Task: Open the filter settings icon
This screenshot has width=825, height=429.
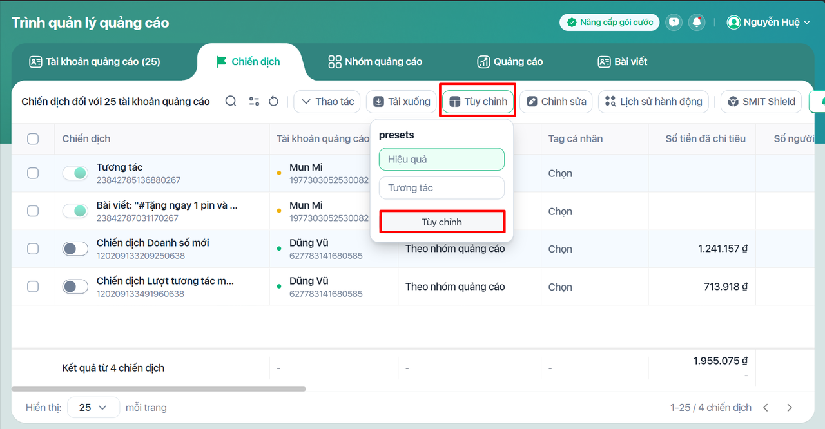Action: 254,101
